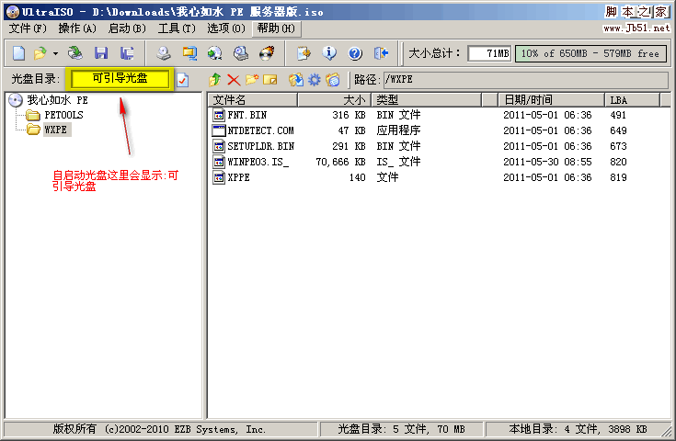This screenshot has width=676, height=441.
Task: Click the image properties check icon
Action: [x=183, y=80]
